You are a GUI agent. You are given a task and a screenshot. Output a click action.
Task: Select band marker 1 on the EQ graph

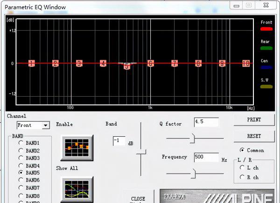pos(31,63)
